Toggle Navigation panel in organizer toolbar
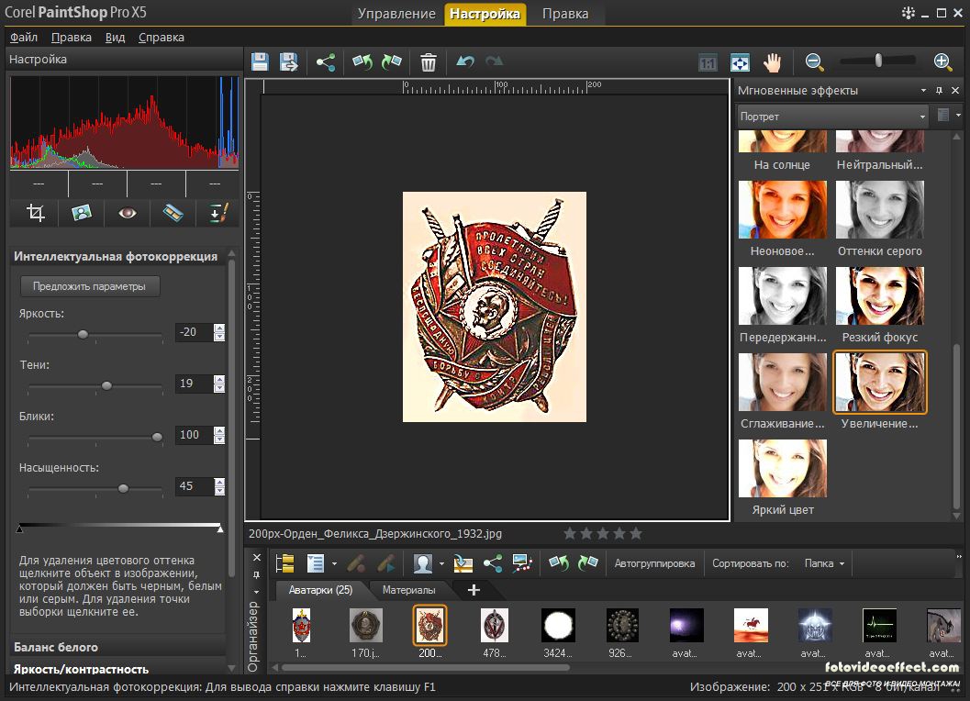 pos(284,563)
